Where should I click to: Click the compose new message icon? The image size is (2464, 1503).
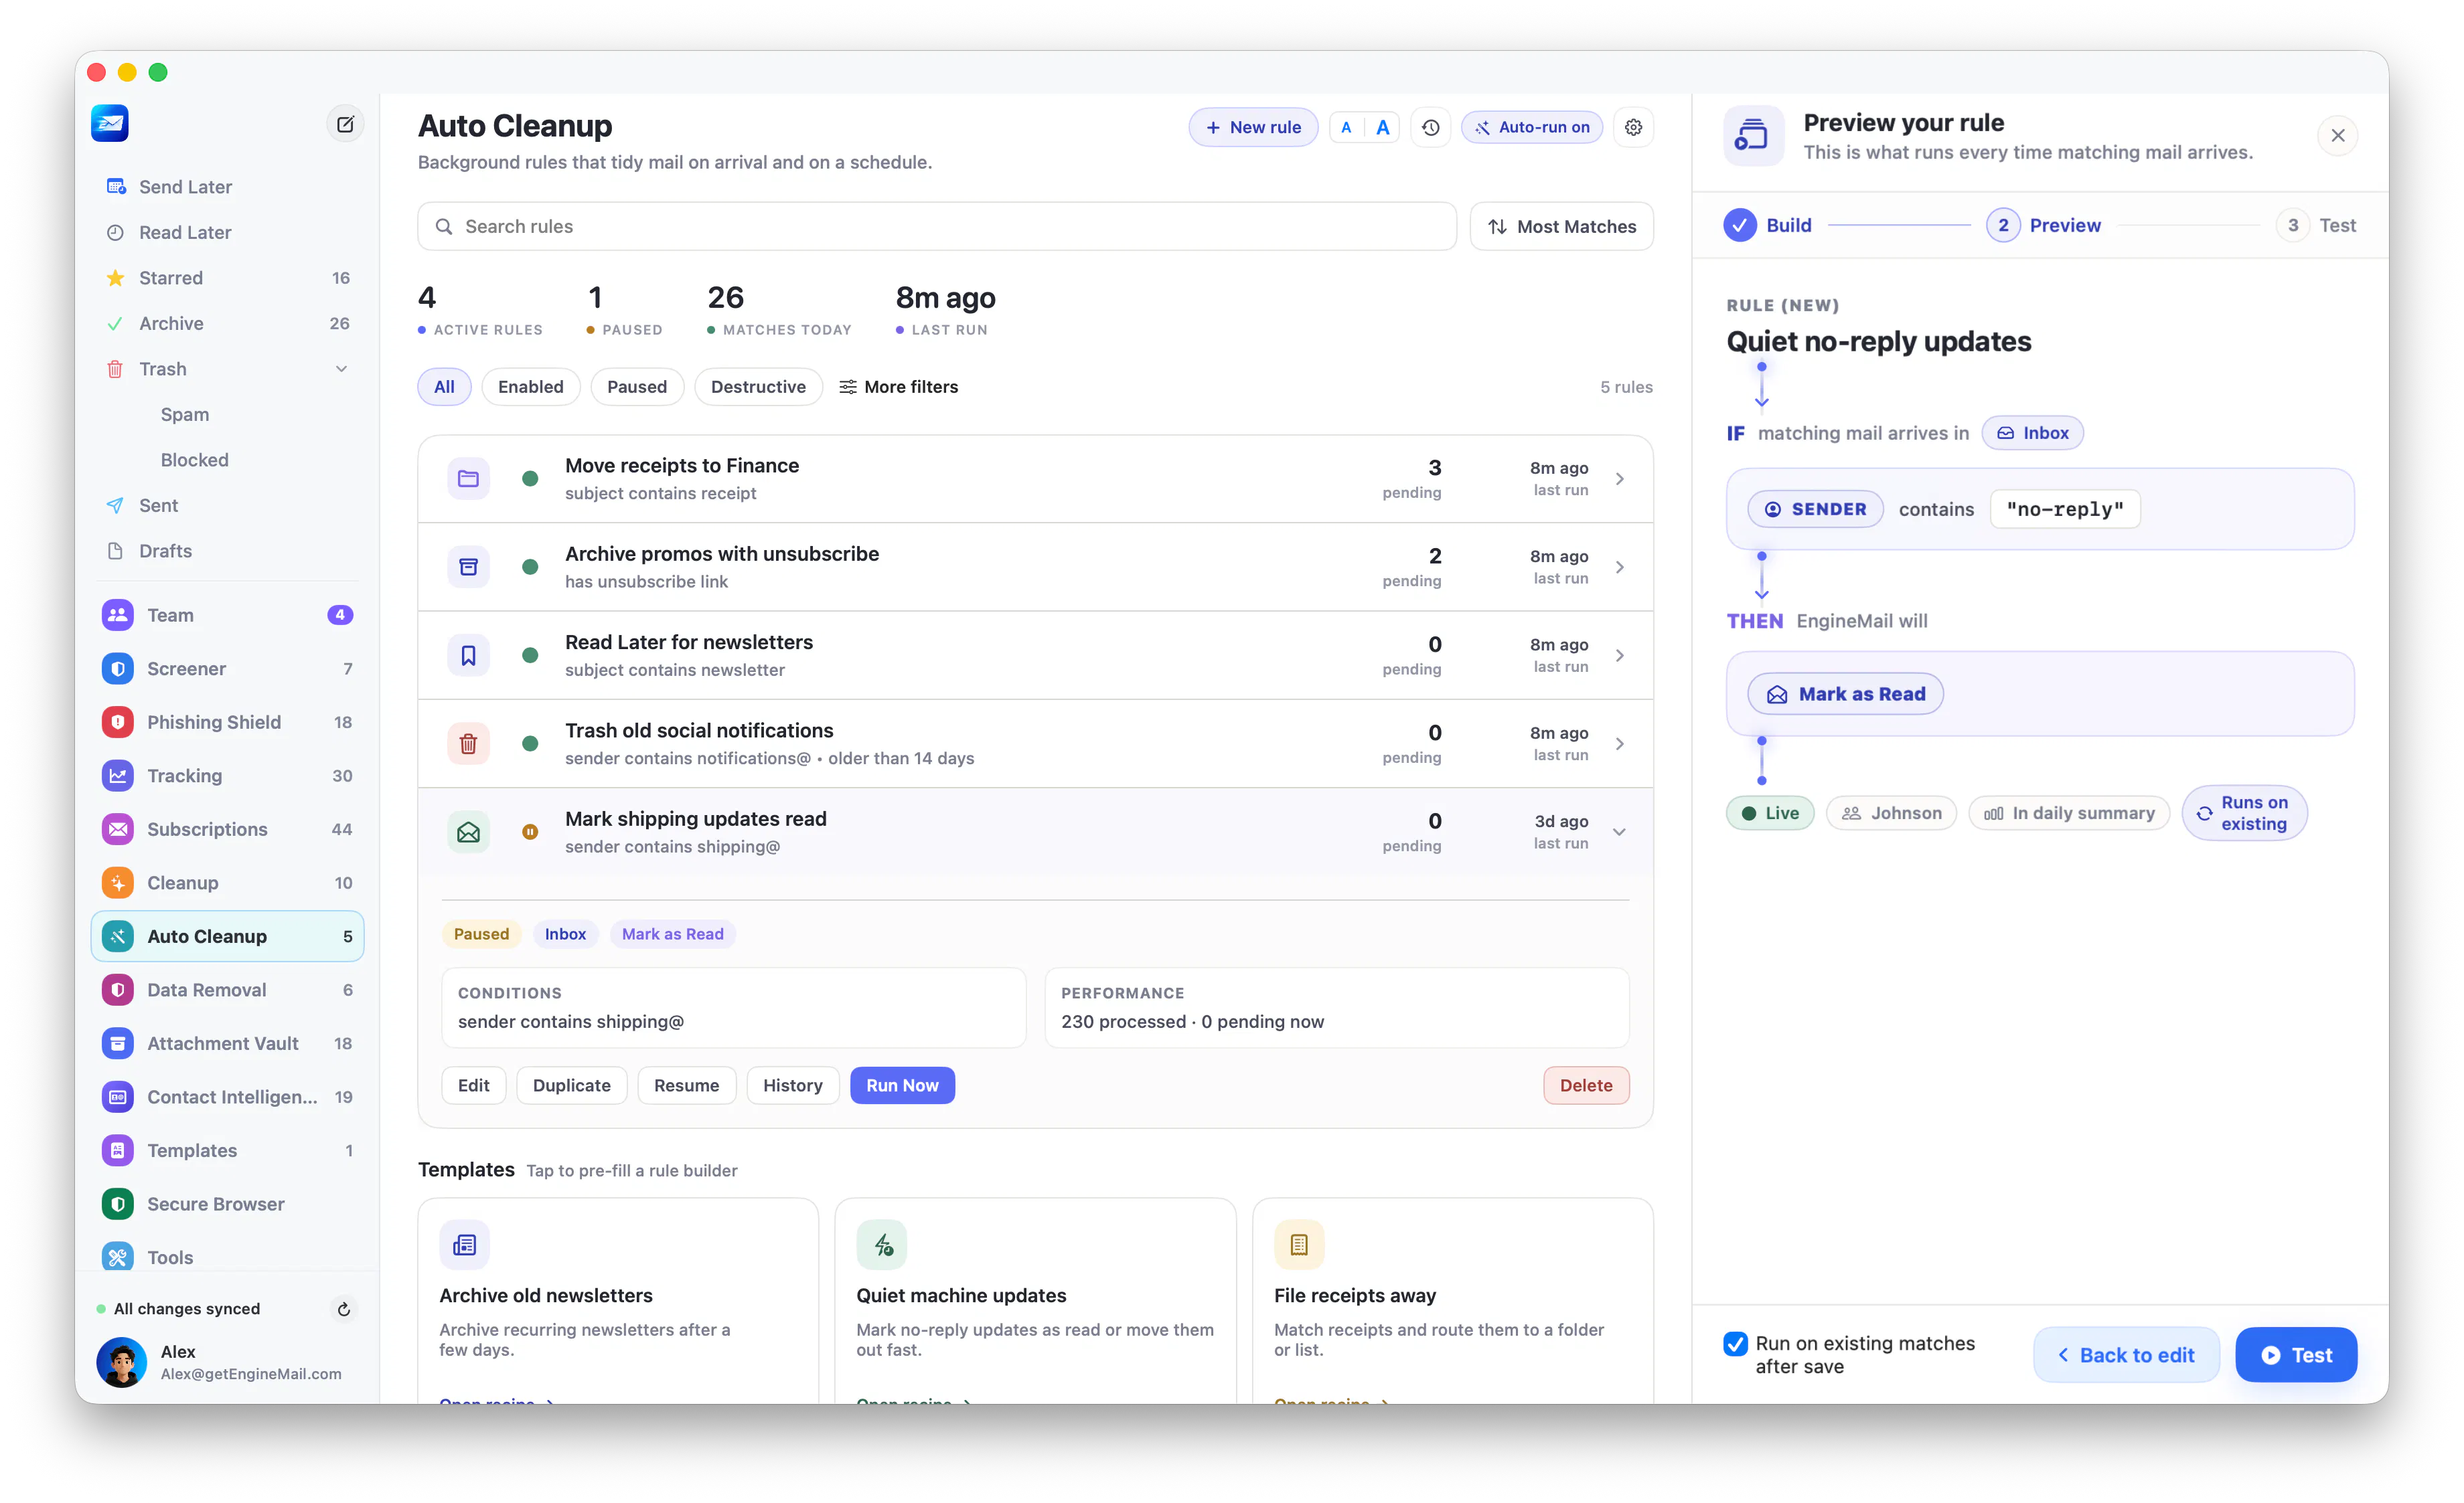coord(345,125)
